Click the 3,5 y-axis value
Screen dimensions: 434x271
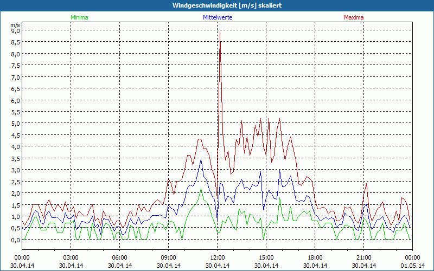[16, 158]
